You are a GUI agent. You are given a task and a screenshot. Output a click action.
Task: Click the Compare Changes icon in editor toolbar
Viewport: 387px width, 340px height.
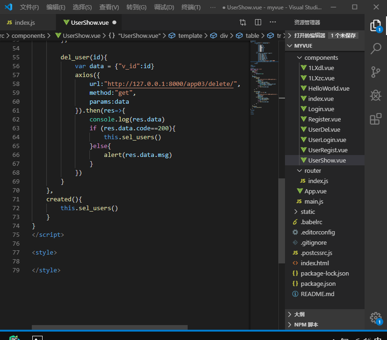pos(243,22)
